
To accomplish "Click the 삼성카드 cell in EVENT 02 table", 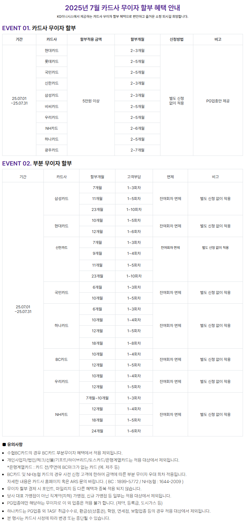I will point(61,198).
